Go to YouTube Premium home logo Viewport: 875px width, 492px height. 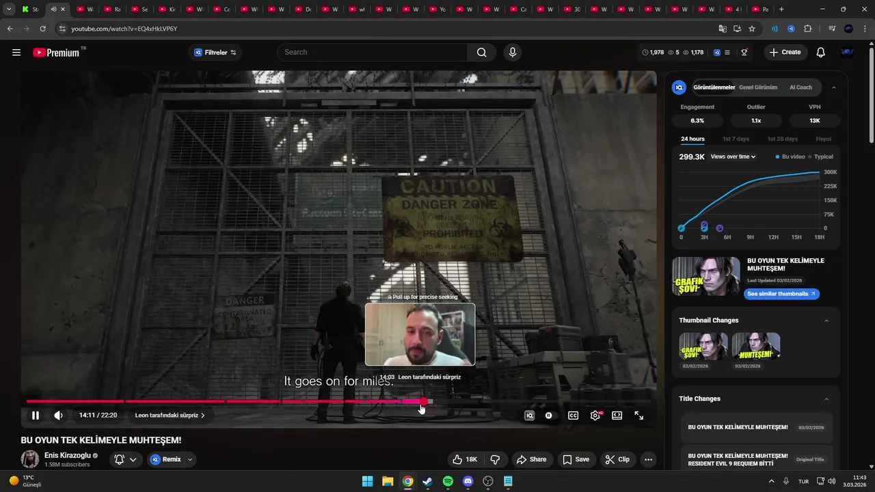pyautogui.click(x=56, y=53)
